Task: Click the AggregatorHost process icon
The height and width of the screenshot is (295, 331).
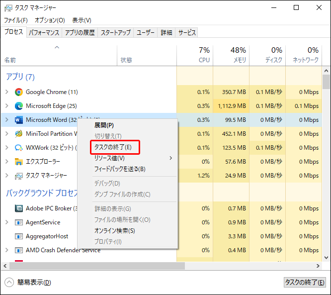Action: (19, 236)
